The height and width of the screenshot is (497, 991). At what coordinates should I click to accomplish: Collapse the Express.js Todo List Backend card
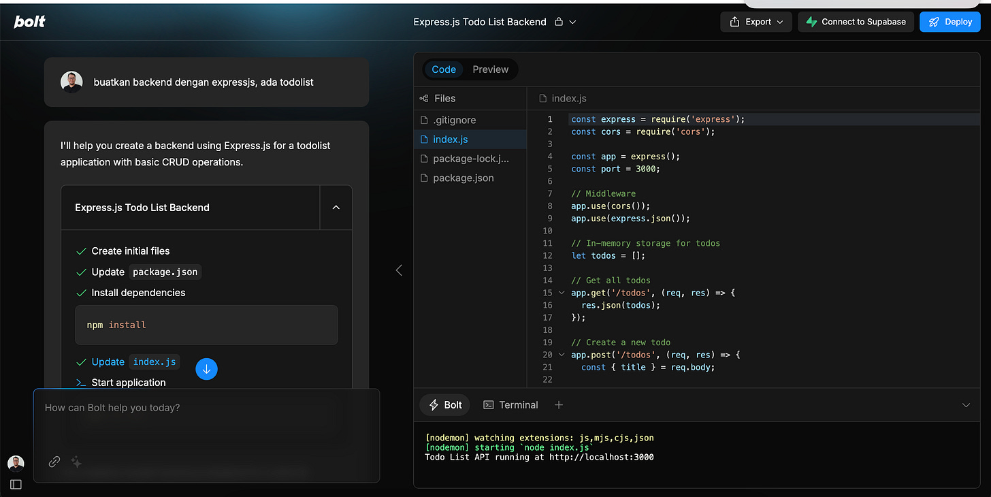click(x=336, y=208)
